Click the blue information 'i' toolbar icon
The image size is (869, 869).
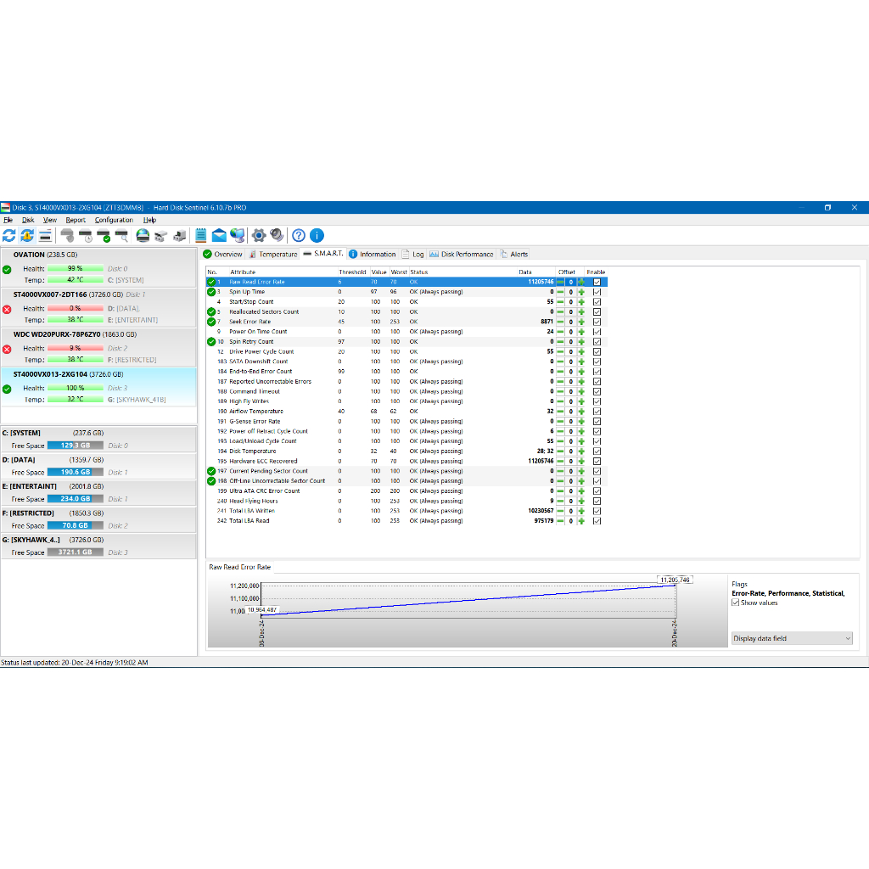(x=317, y=236)
